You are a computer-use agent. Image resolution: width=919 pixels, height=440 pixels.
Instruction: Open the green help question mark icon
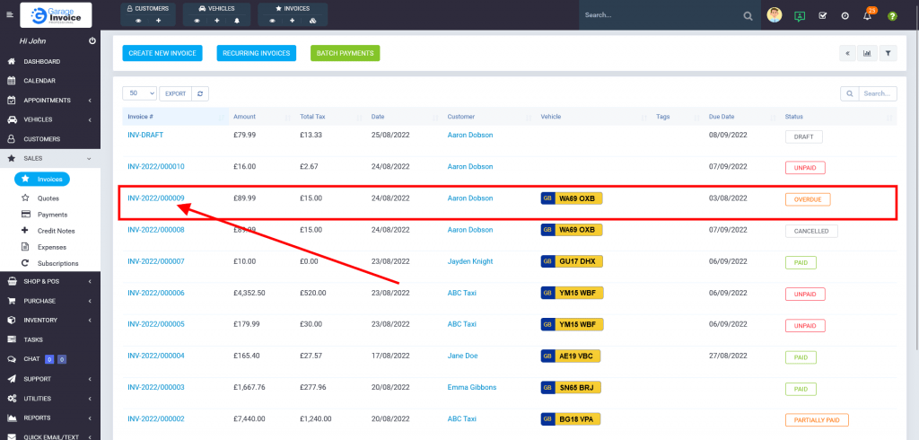[892, 16]
